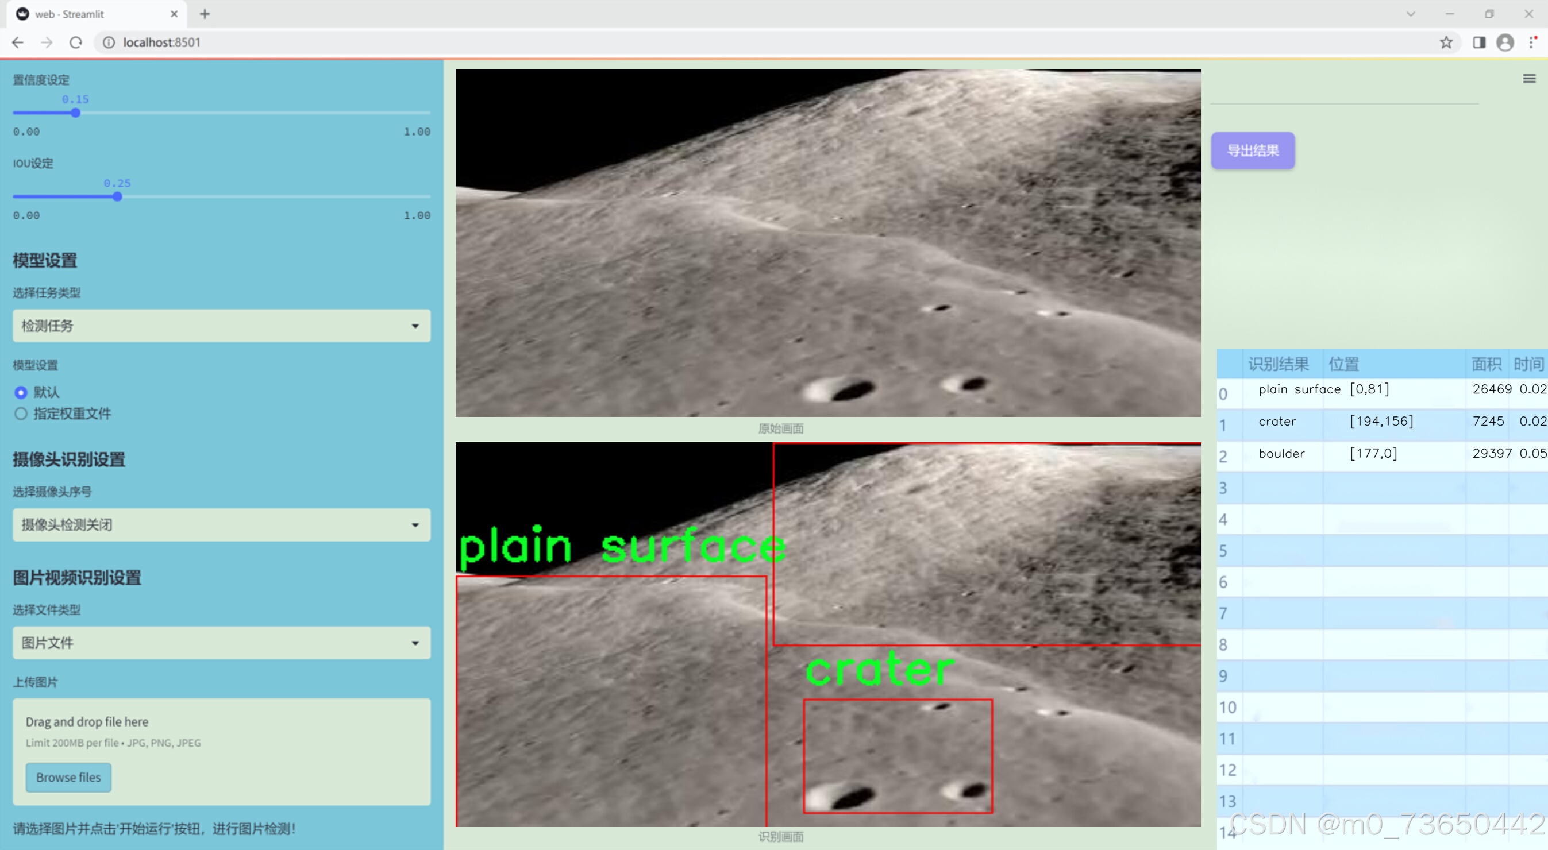This screenshot has width=1548, height=850.
Task: Reload the localhost page
Action: (x=76, y=42)
